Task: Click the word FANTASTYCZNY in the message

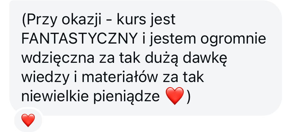Action: coord(79,39)
